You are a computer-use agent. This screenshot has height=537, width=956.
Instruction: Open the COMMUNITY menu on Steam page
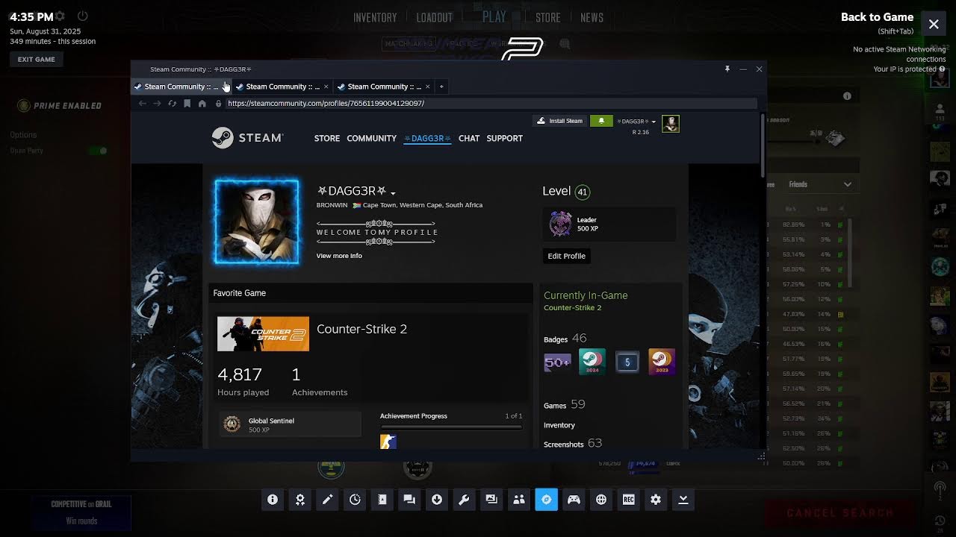[371, 139]
